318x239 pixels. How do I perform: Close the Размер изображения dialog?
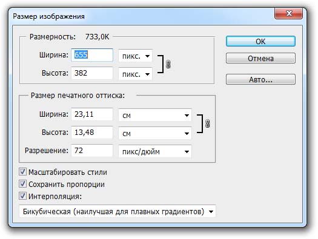point(288,13)
